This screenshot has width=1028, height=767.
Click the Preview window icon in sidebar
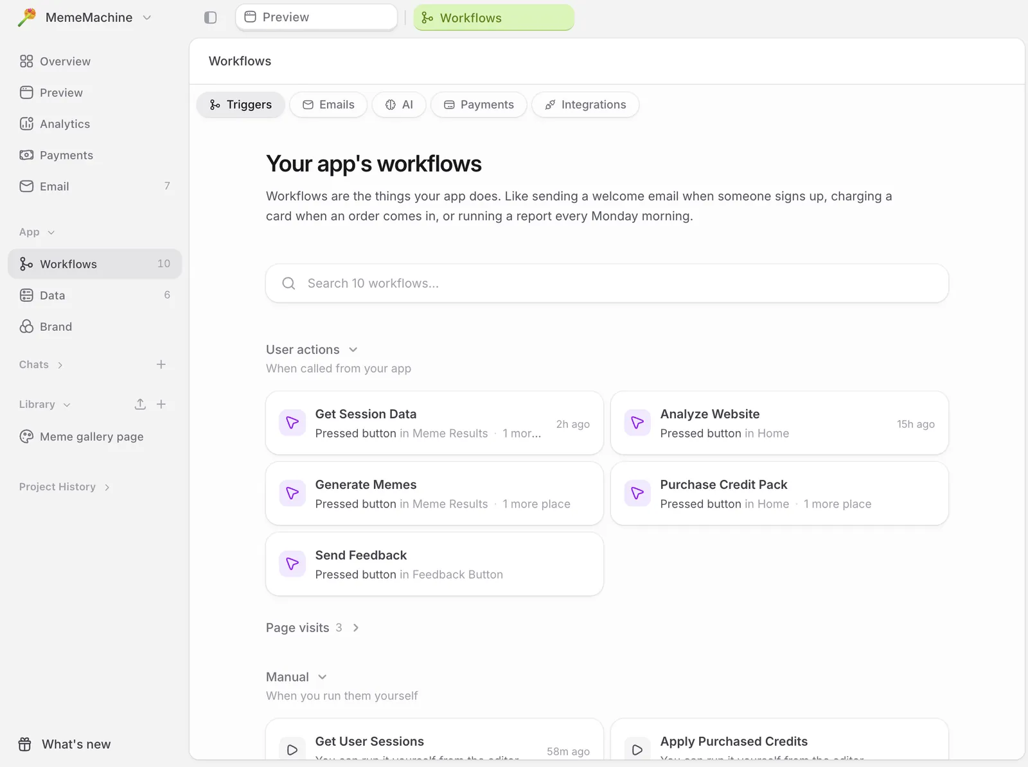click(26, 93)
